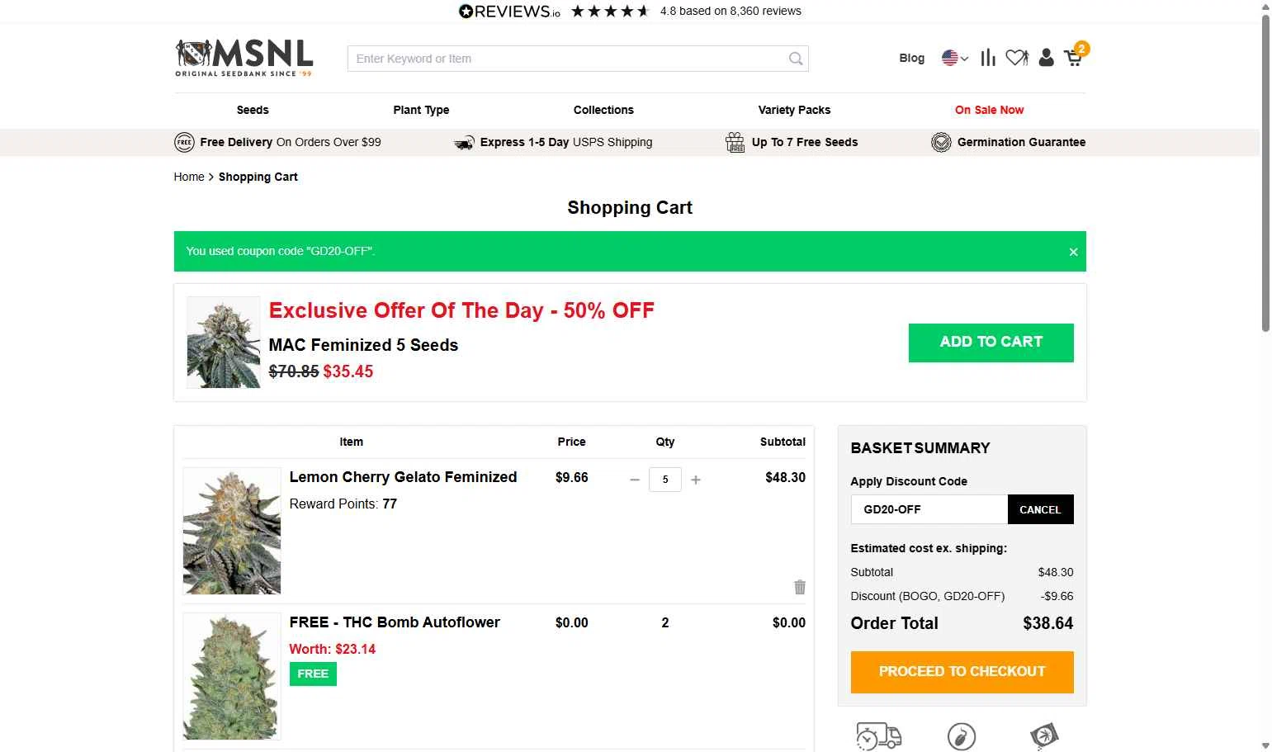The width and height of the screenshot is (1272, 752).
Task: Click the search magnifier icon
Action: tap(795, 59)
